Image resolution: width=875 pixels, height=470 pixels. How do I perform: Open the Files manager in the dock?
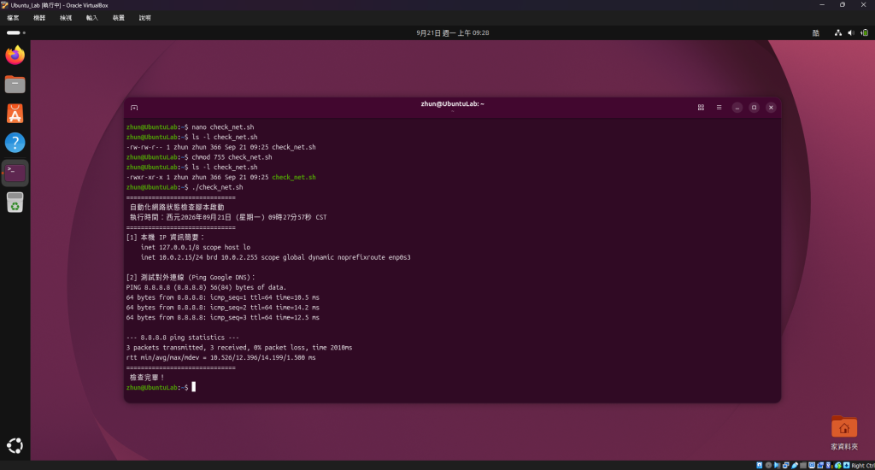coord(15,85)
